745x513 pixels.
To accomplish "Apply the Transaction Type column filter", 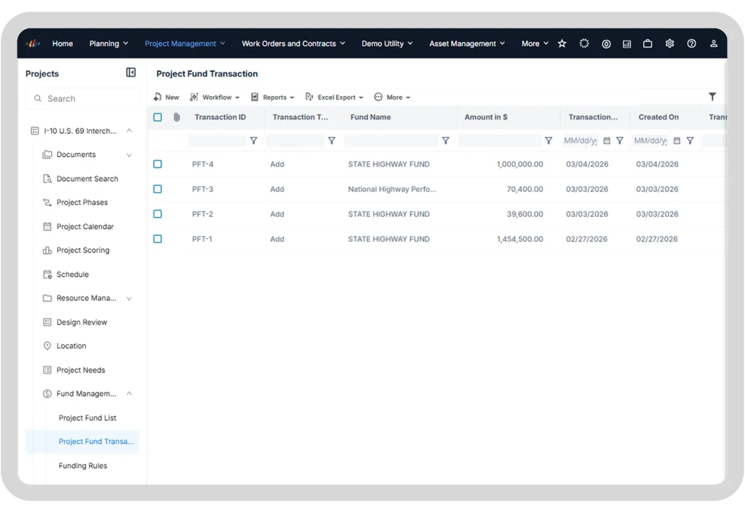I will click(332, 140).
